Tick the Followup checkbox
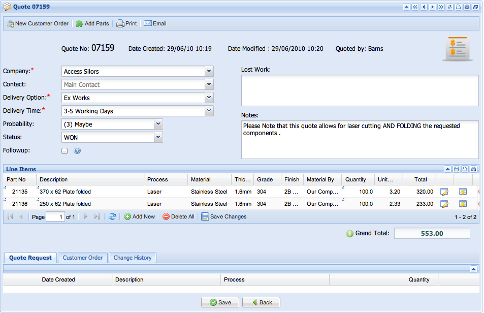This screenshot has width=484, height=313. 64,151
